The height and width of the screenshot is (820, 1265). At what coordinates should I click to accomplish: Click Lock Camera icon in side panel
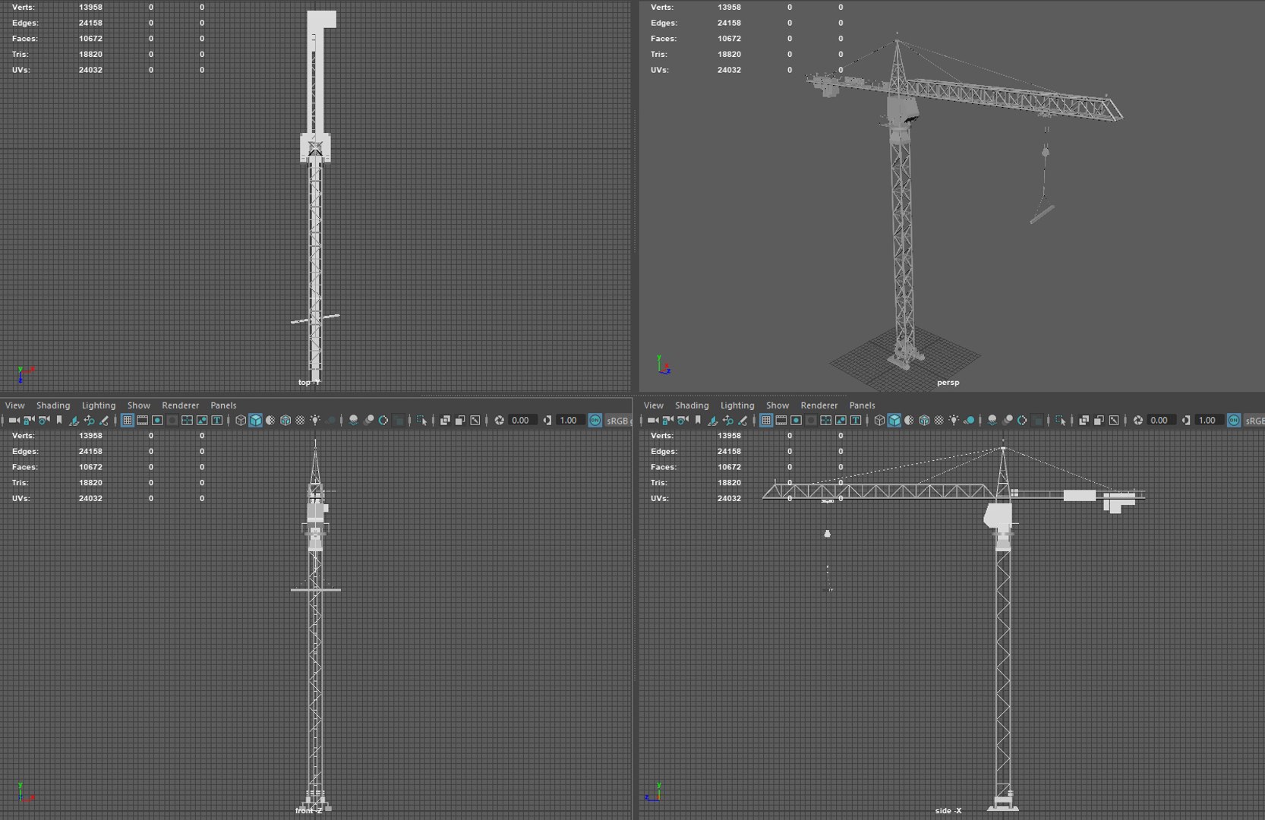(667, 420)
